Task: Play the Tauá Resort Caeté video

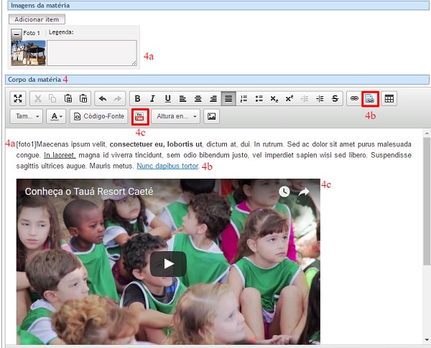Action: click(168, 264)
